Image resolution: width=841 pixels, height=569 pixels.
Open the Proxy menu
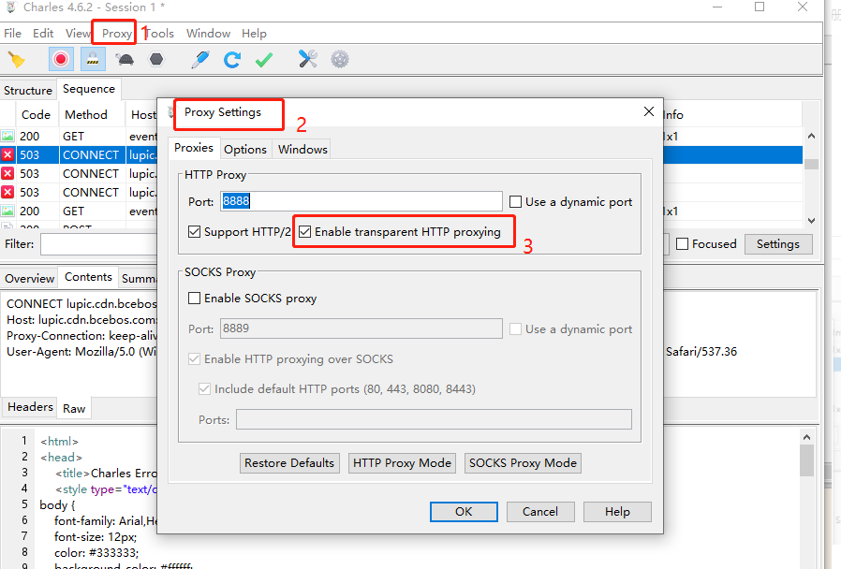[117, 33]
